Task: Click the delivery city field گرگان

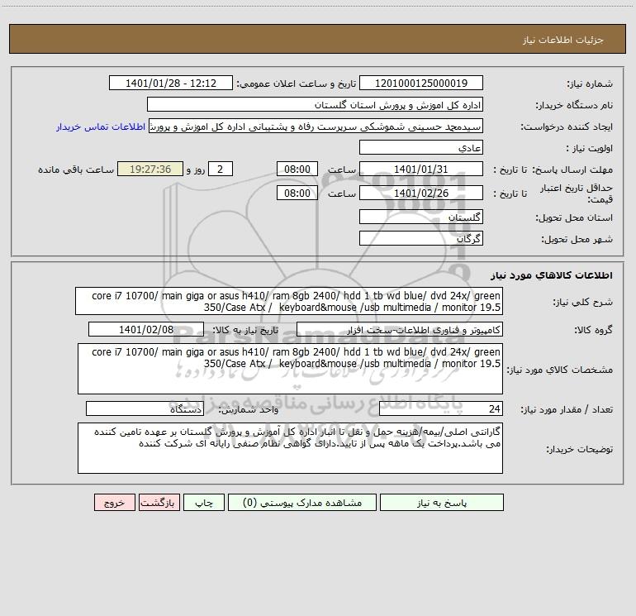Action: [421, 238]
